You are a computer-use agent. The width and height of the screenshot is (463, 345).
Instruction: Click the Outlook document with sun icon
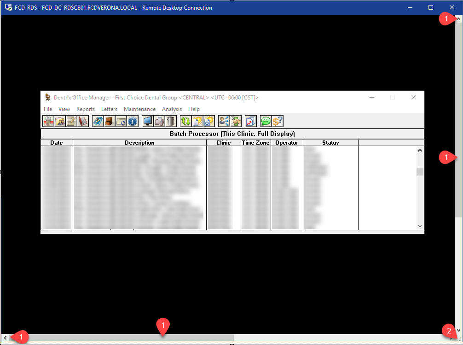[x=209, y=121]
